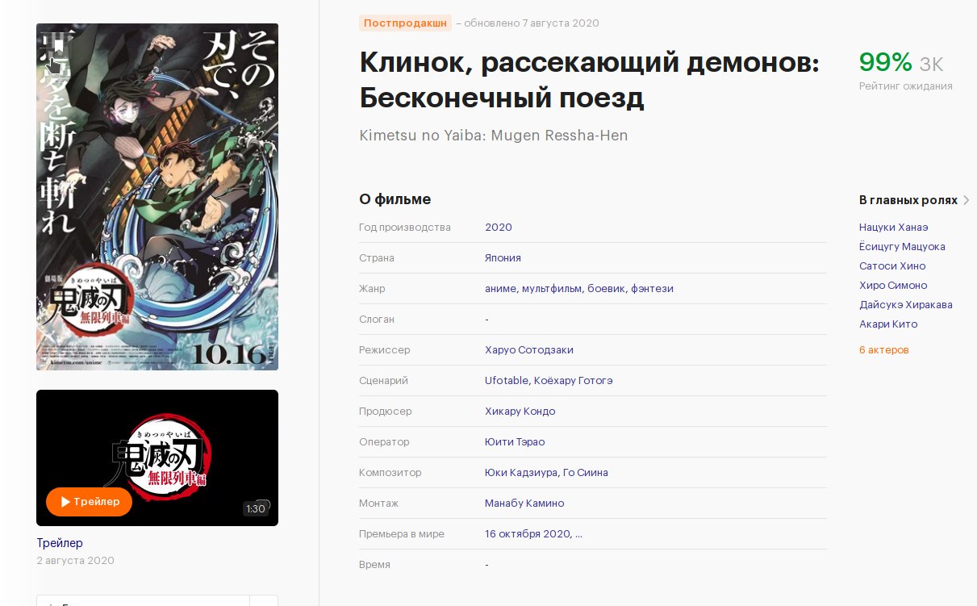The height and width of the screenshot is (606, 977).
Task: Open screenwriter Коёхару Готогэ
Action: (573, 381)
